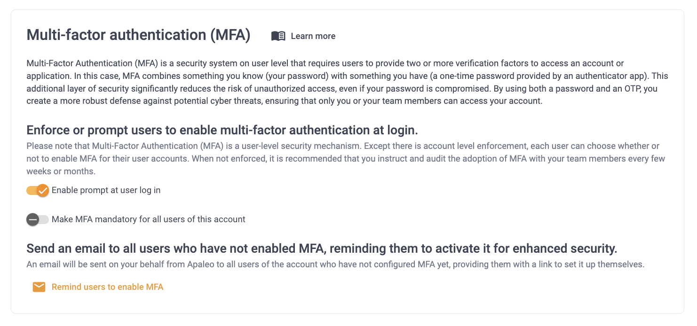Viewport: 697px width, 326px height.
Task: Click the minus-sign knob on the mandatory MFA toggle
Action: tap(32, 219)
